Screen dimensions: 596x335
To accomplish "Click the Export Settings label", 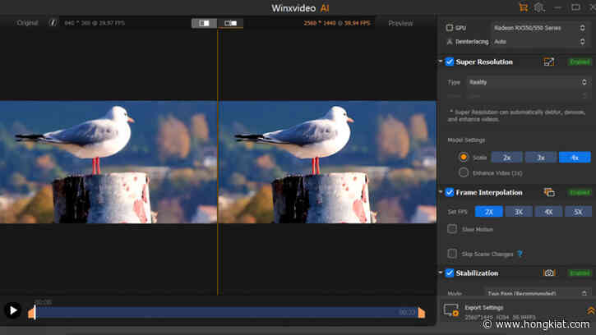I will (484, 307).
